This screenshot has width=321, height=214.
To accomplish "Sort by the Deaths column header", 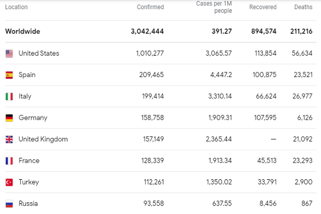I will pyautogui.click(x=303, y=7).
